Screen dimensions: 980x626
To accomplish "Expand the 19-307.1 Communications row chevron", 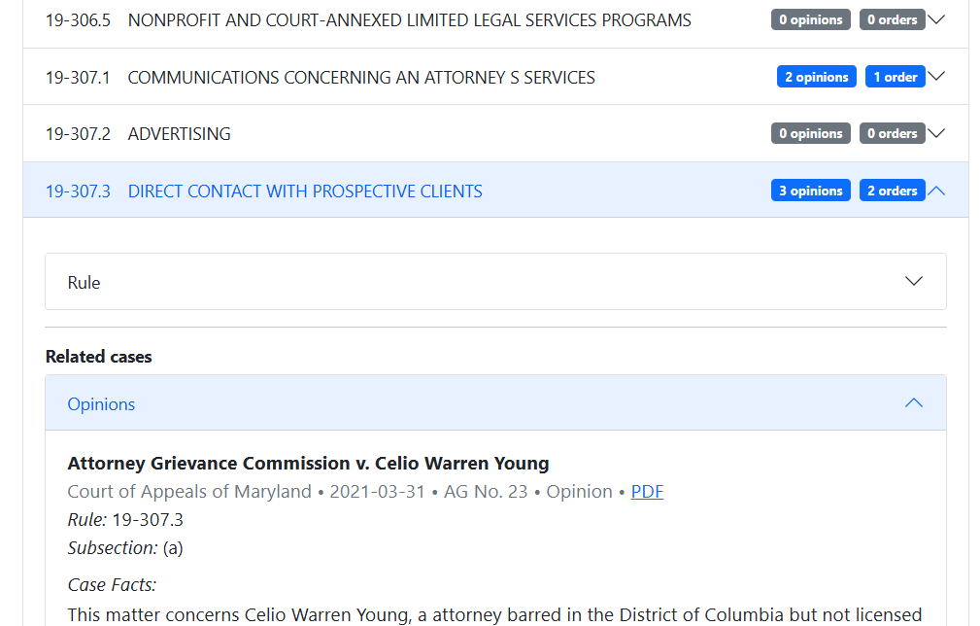I will pyautogui.click(x=936, y=77).
